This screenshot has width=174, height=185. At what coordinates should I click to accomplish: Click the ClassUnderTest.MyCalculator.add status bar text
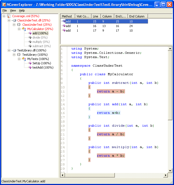[x=23, y=181]
